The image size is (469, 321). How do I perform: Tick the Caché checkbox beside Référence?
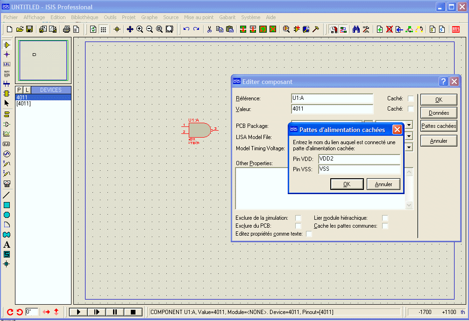[x=411, y=98]
